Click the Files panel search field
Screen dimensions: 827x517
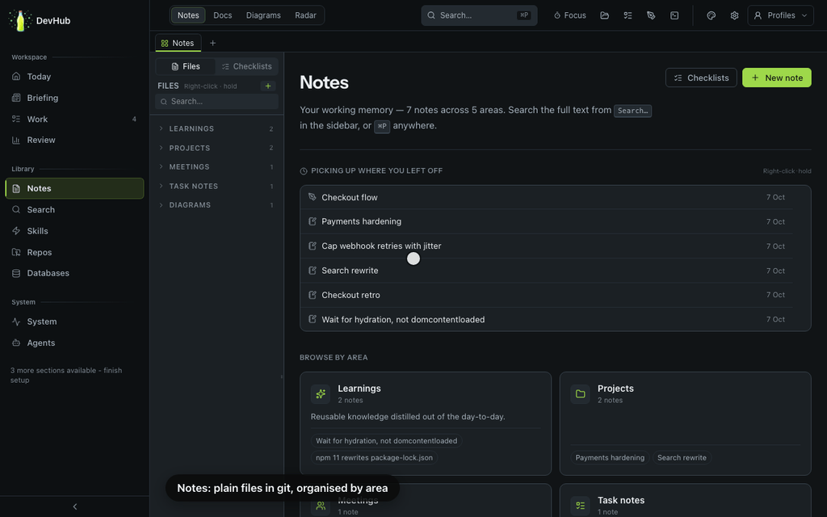[x=216, y=101]
